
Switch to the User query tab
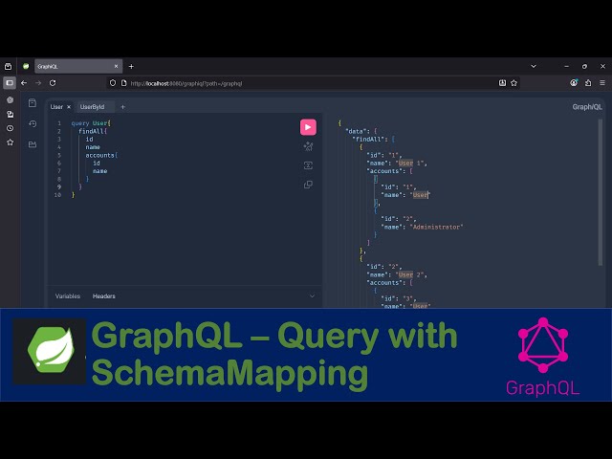pyautogui.click(x=56, y=107)
